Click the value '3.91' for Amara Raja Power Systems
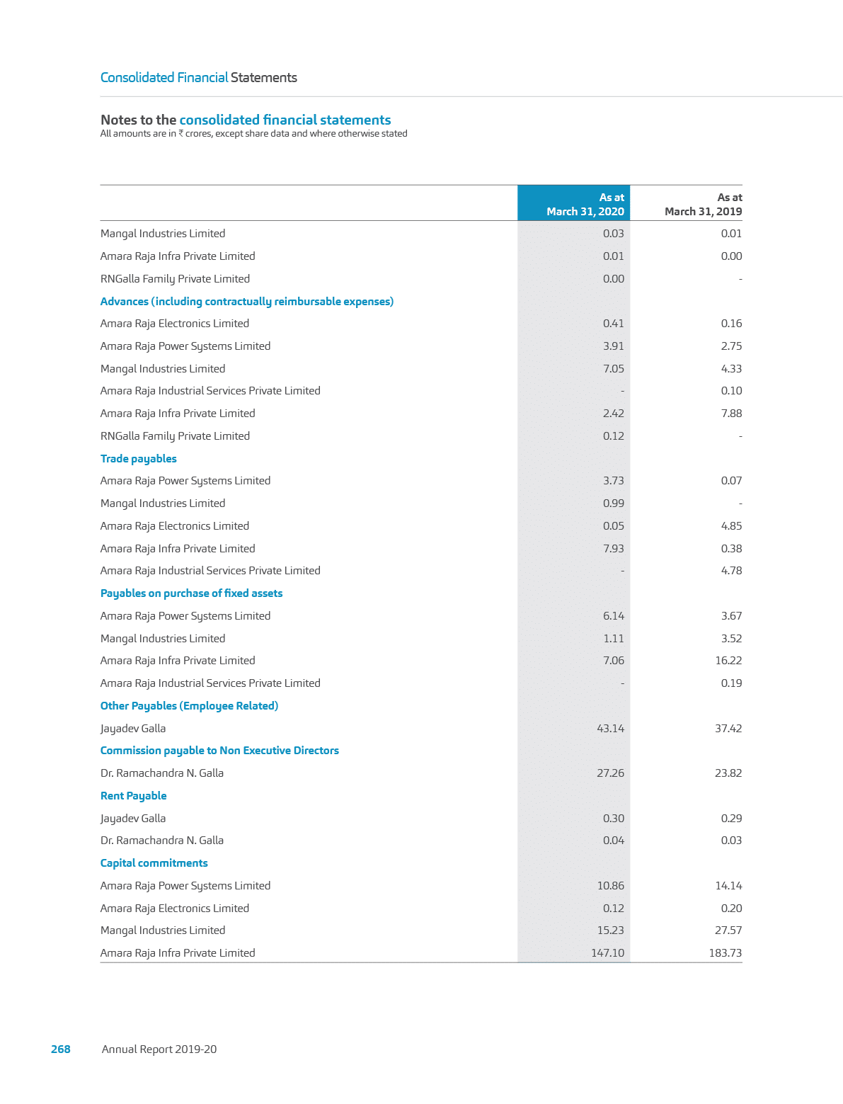This screenshot has height=1104, width=843. [x=614, y=346]
